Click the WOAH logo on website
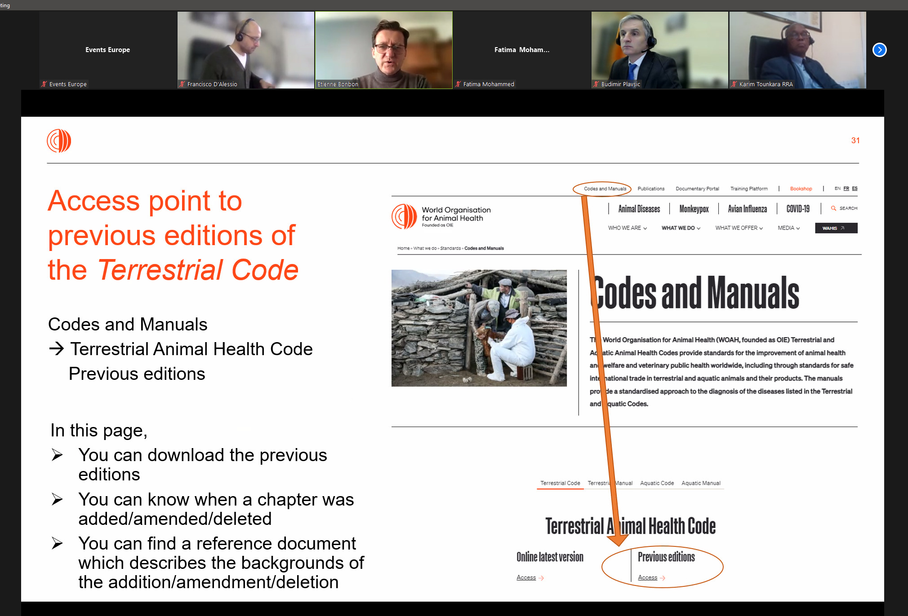Screen dimensions: 908x616 (x=404, y=216)
